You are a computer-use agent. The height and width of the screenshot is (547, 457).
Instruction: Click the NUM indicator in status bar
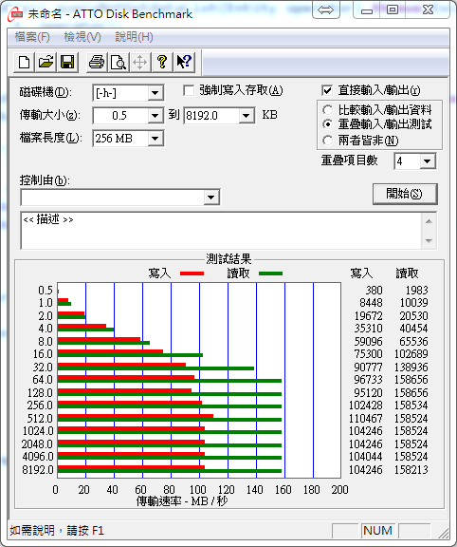tap(378, 531)
